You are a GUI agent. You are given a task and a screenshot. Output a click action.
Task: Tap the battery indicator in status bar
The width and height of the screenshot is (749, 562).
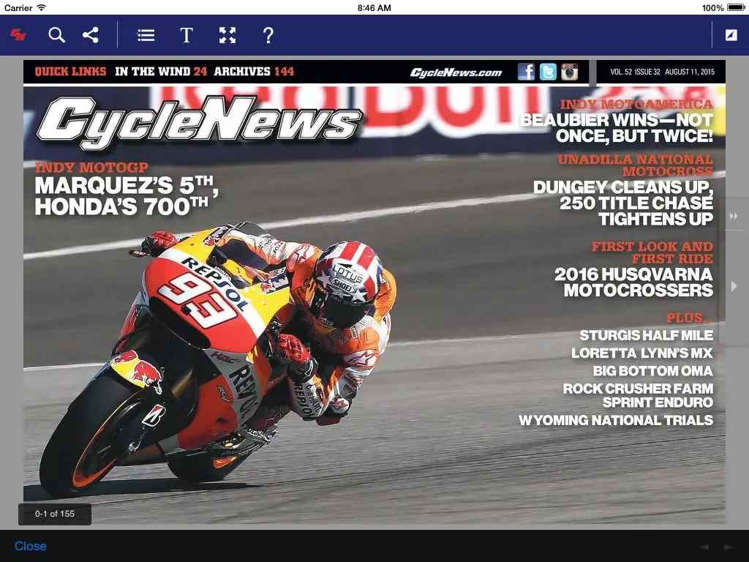pos(736,7)
